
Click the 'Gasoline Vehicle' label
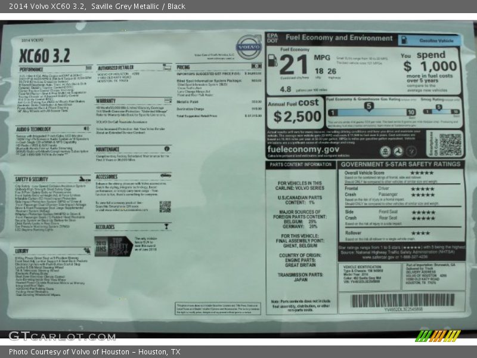pyautogui.click(x=436, y=41)
